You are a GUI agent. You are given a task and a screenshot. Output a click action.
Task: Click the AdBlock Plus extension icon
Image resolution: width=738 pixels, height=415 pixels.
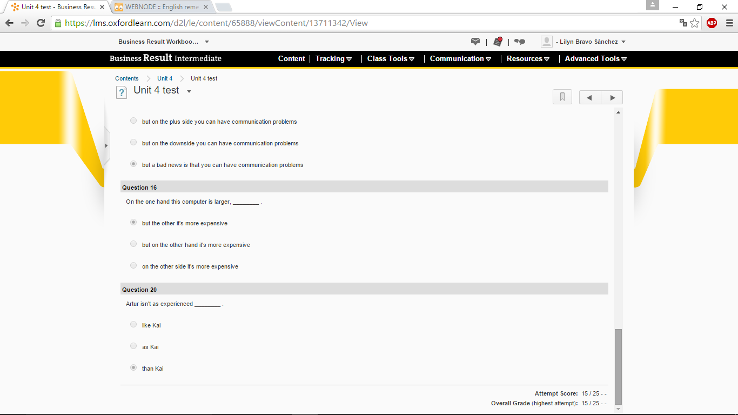712,23
